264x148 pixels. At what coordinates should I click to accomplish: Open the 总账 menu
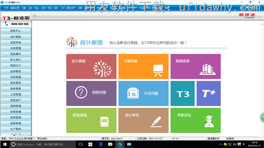pos(24,8)
